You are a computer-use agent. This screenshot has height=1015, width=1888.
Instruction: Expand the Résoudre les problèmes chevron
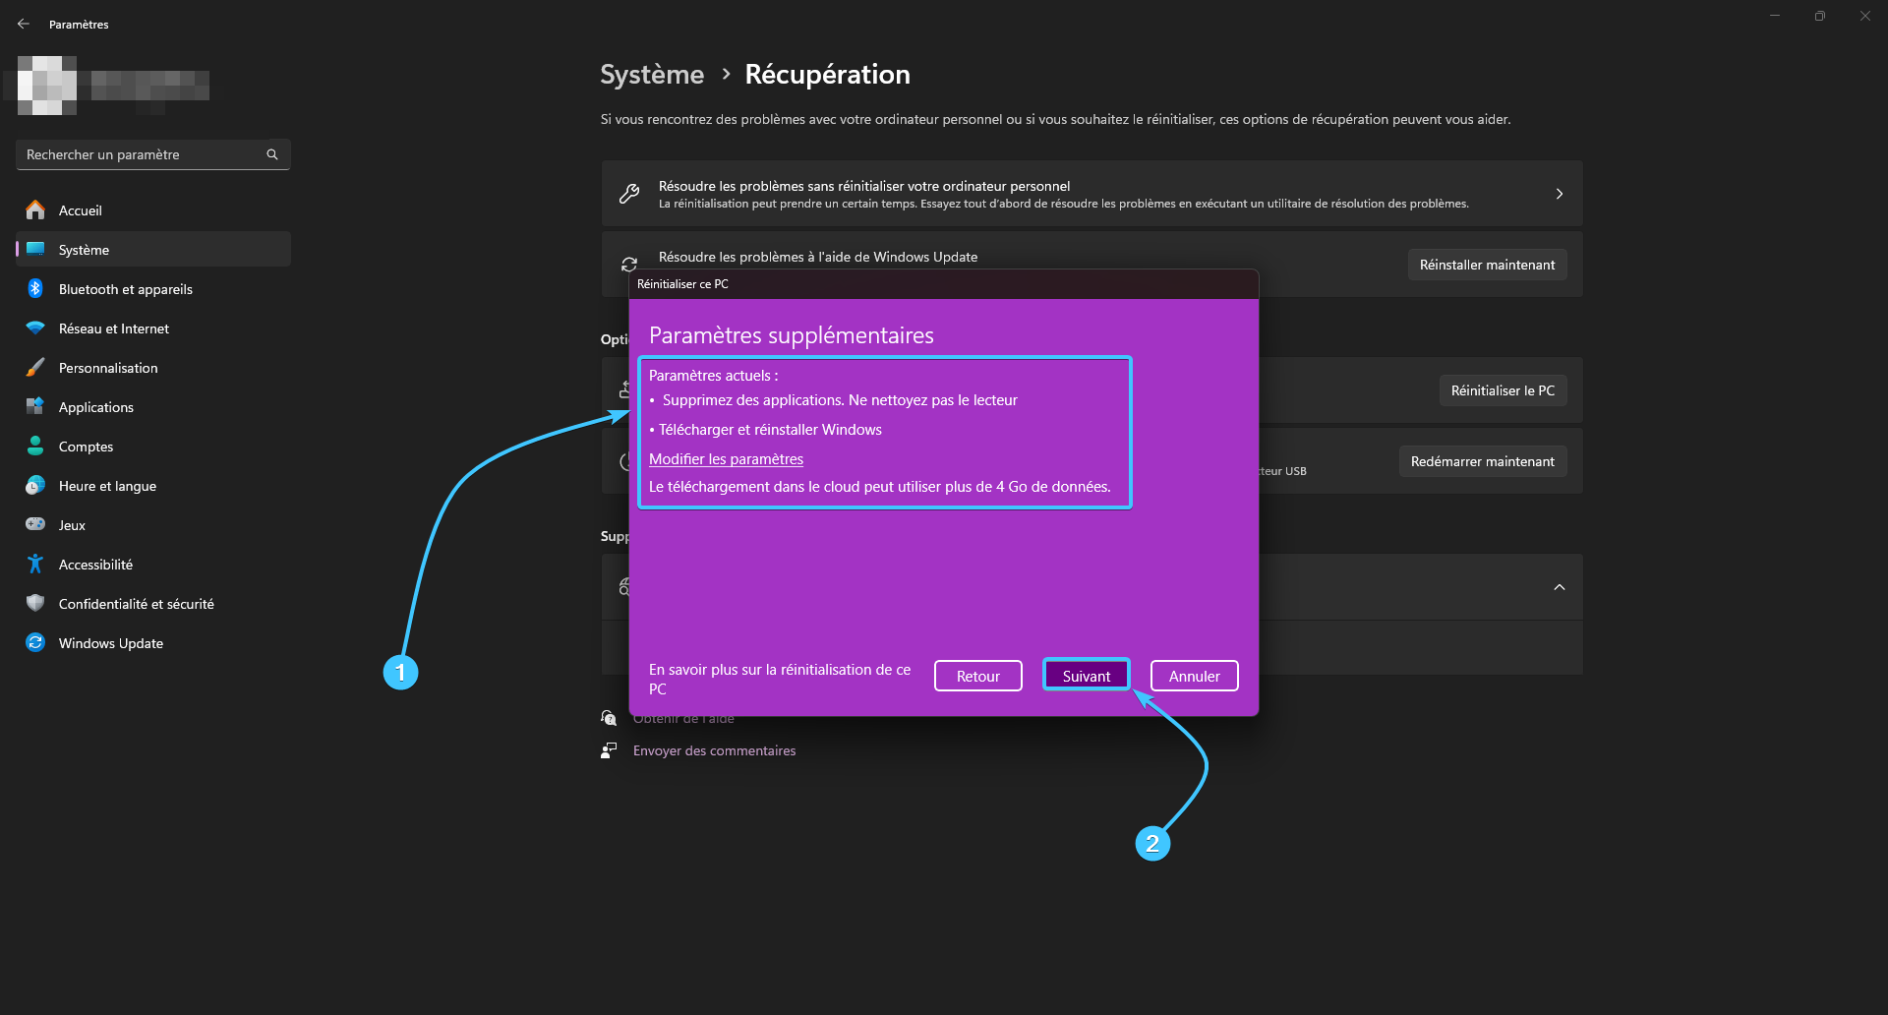1560,194
